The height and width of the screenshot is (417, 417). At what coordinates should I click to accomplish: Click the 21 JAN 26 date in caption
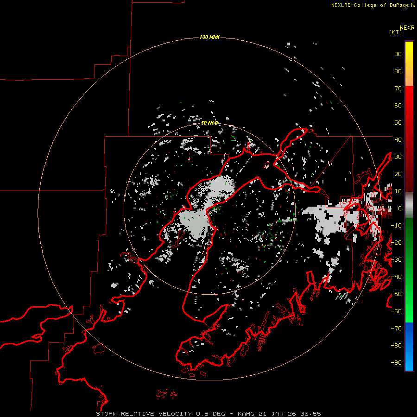tap(278, 414)
